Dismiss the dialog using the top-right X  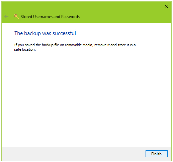(166, 6)
